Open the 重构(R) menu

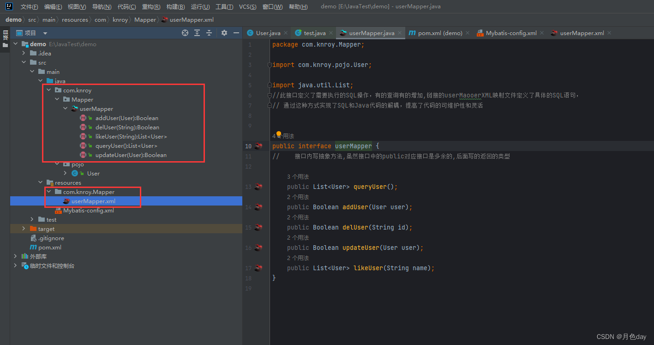pos(151,6)
